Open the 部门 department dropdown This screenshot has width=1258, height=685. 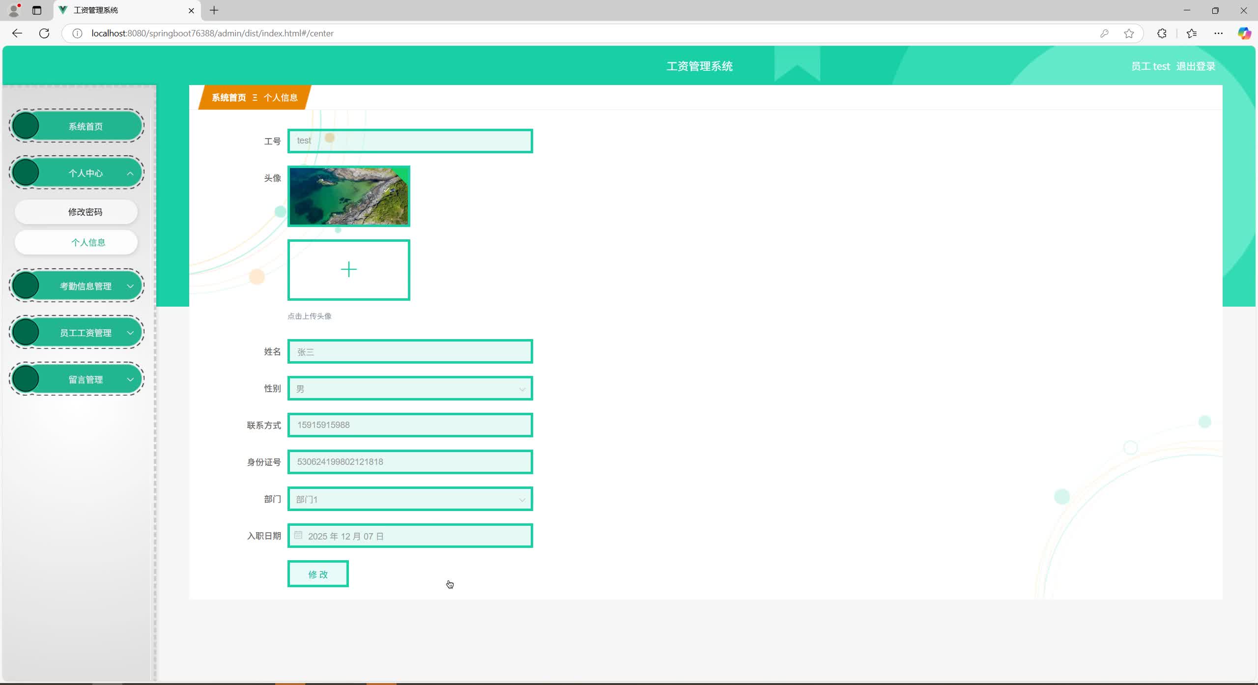coord(410,499)
